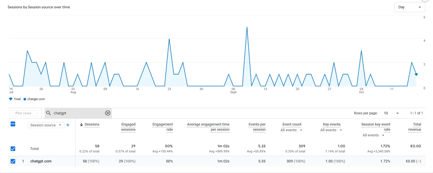Click the chatgpt search input field
This screenshot has width=433, height=173.
click(x=77, y=113)
